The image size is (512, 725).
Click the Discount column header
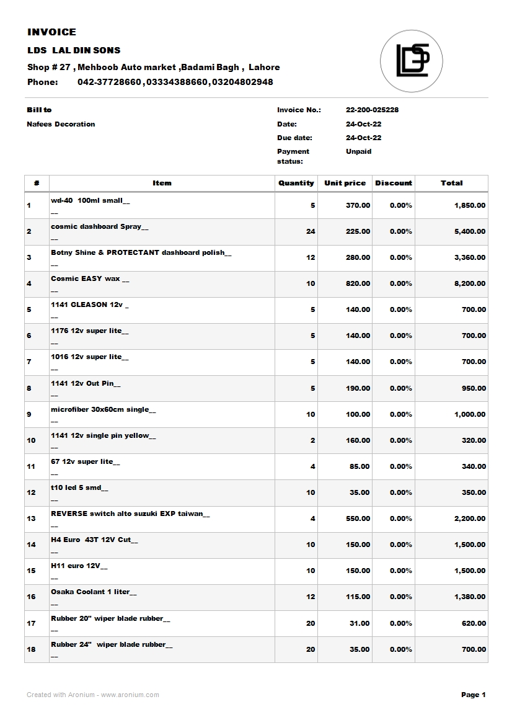[393, 183]
